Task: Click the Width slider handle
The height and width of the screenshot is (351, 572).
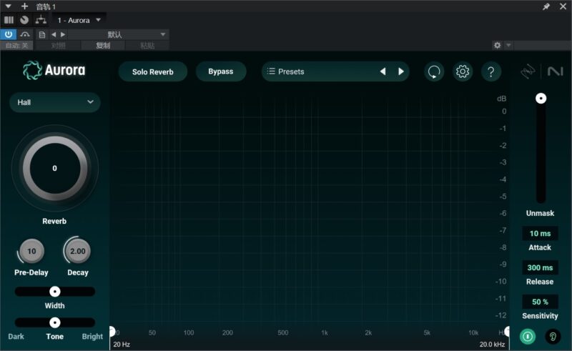Action: (55, 292)
